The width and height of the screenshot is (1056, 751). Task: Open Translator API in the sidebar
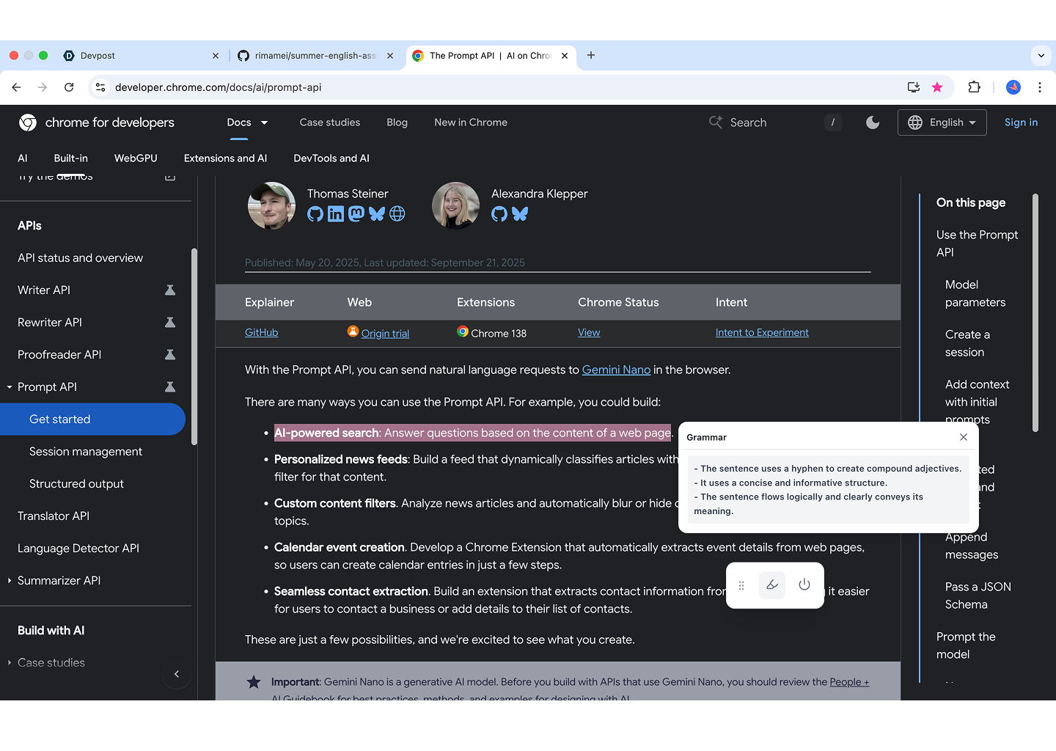click(54, 516)
